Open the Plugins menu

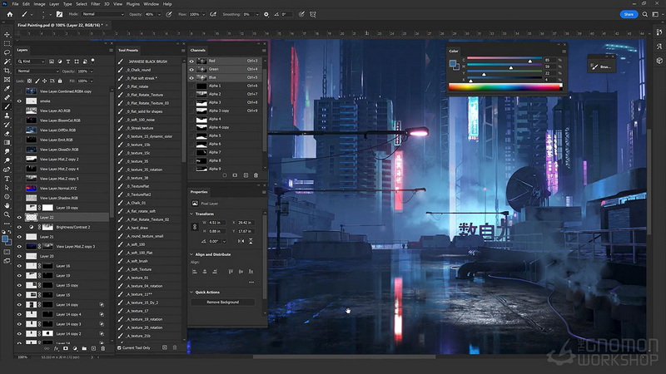132,4
